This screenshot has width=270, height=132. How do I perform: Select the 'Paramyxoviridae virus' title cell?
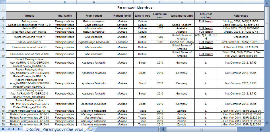pyautogui.click(x=135, y=7)
